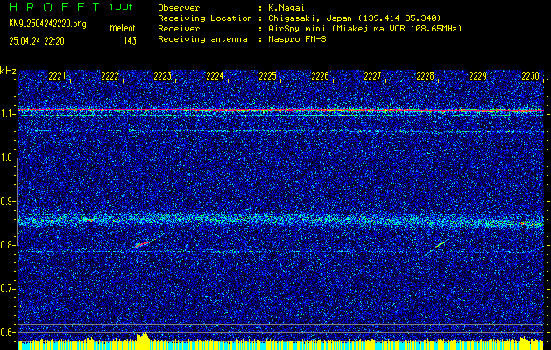Click the 2221 time marker
The image size is (551, 350).
57,76
